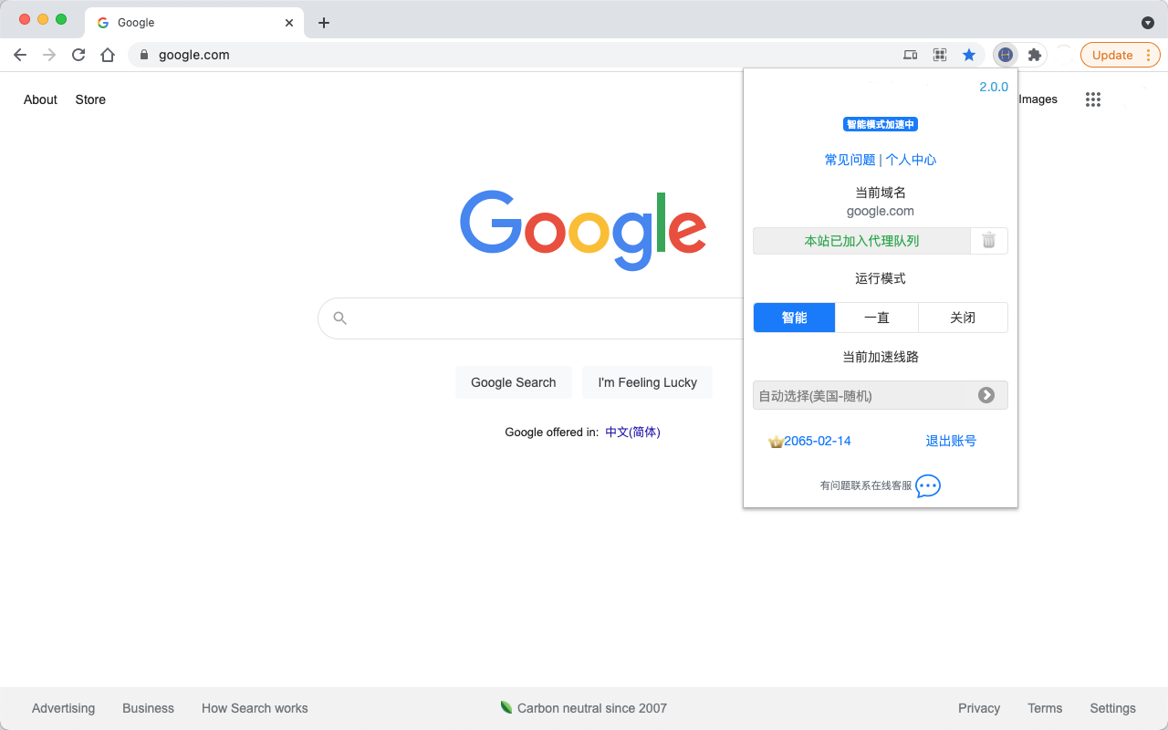Screen dimensions: 1168x730
Task: Switch run mode to 一直
Action: (876, 318)
